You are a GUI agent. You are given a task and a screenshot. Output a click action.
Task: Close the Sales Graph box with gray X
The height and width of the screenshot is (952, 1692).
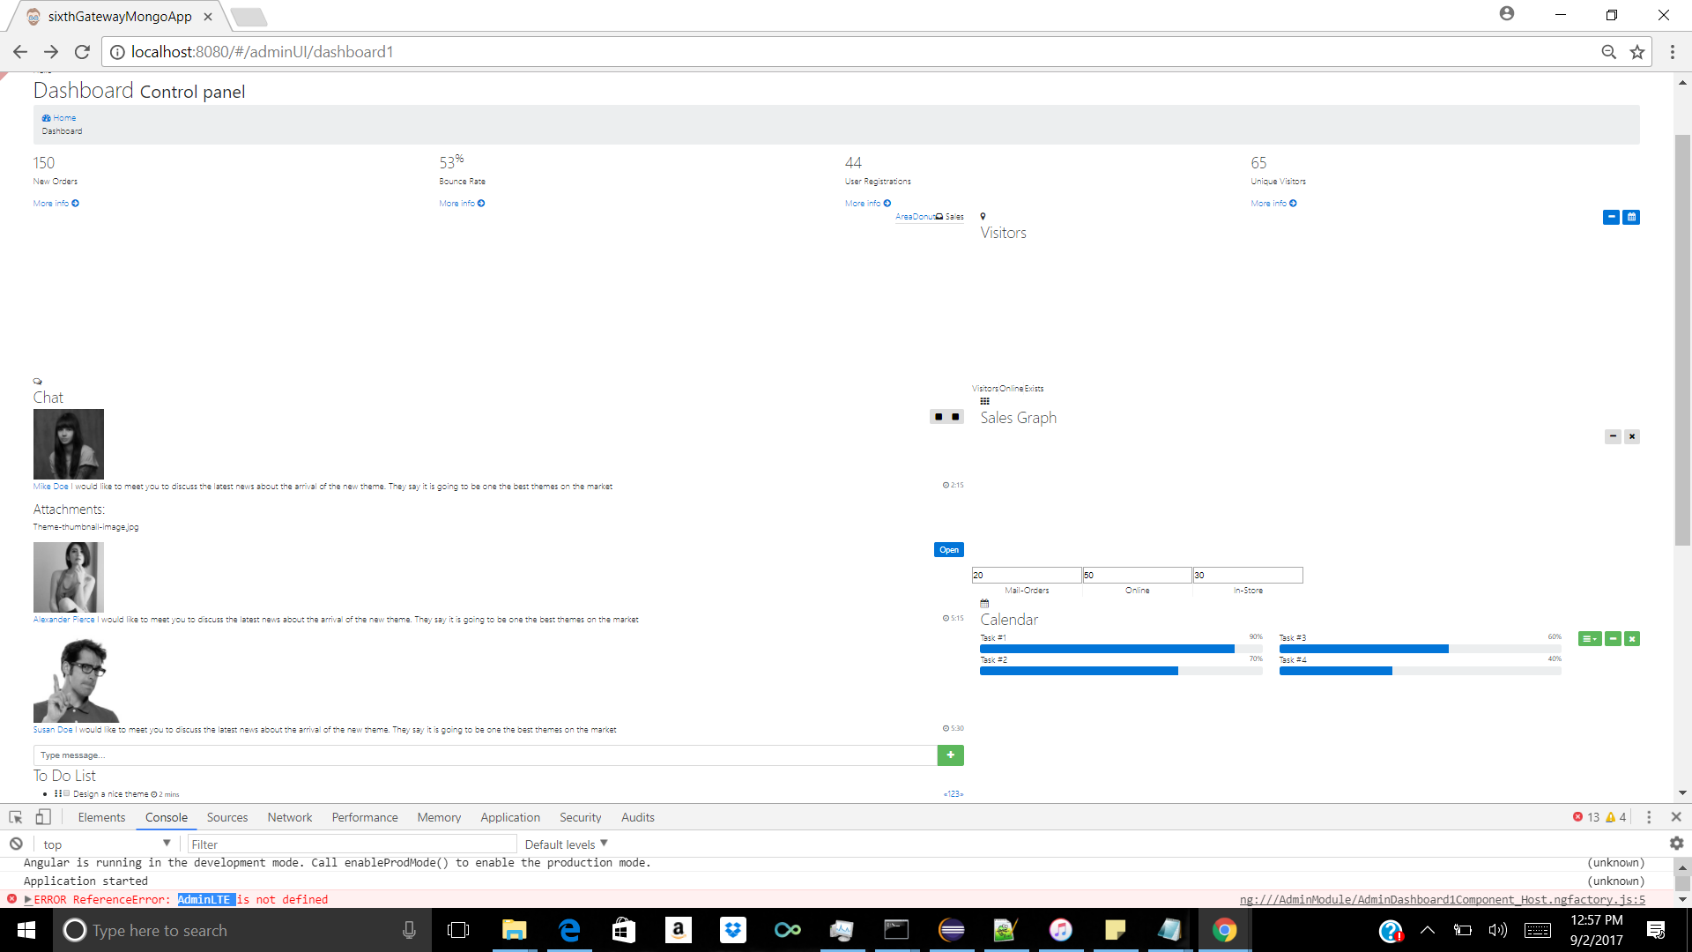[1632, 436]
